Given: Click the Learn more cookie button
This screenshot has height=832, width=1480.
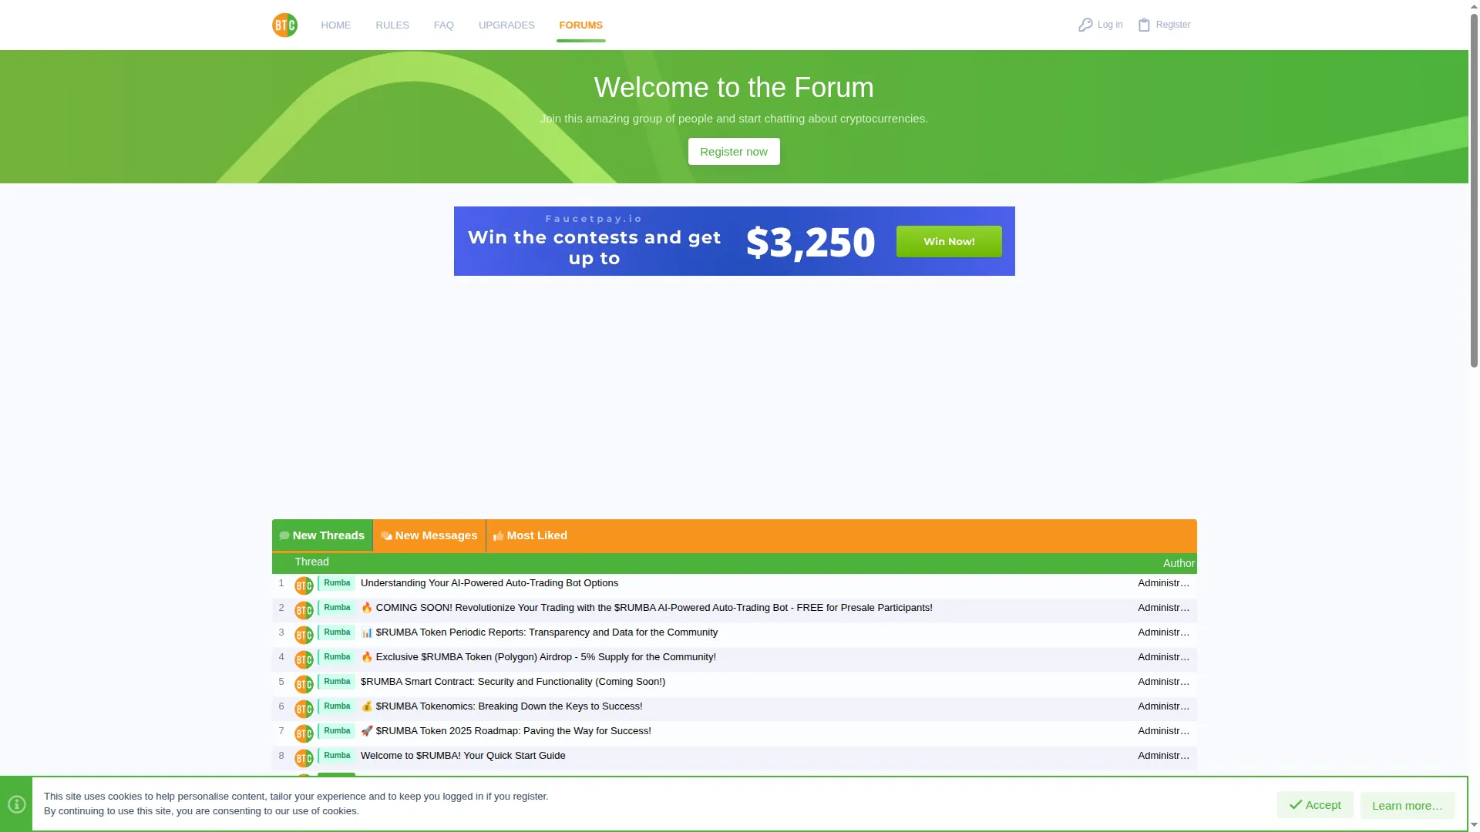Looking at the screenshot, I should pos(1408,806).
